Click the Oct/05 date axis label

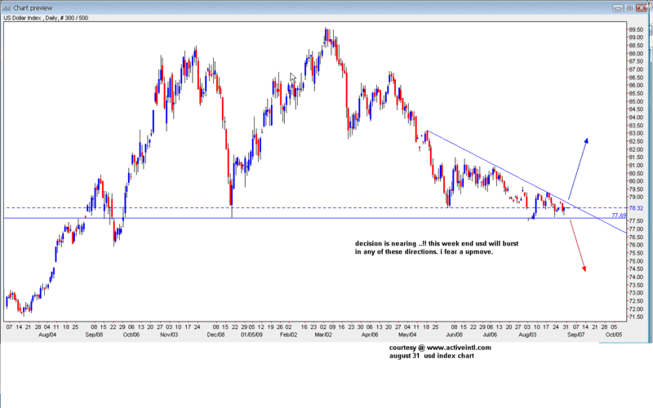(x=614, y=334)
